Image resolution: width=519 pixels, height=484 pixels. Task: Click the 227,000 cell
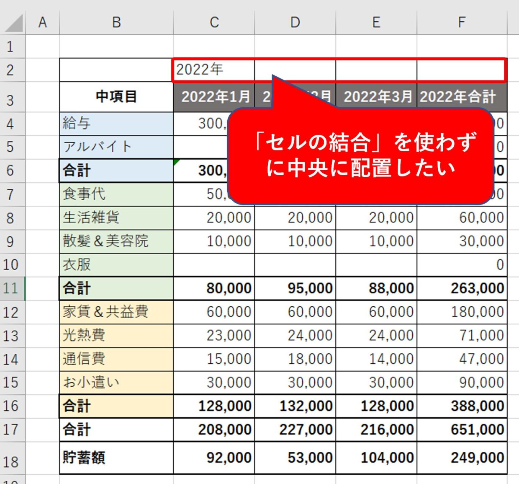click(295, 430)
